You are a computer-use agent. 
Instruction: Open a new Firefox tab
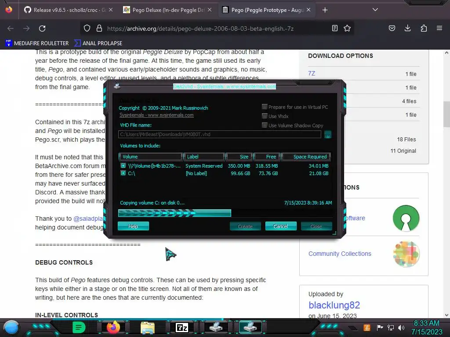325,10
